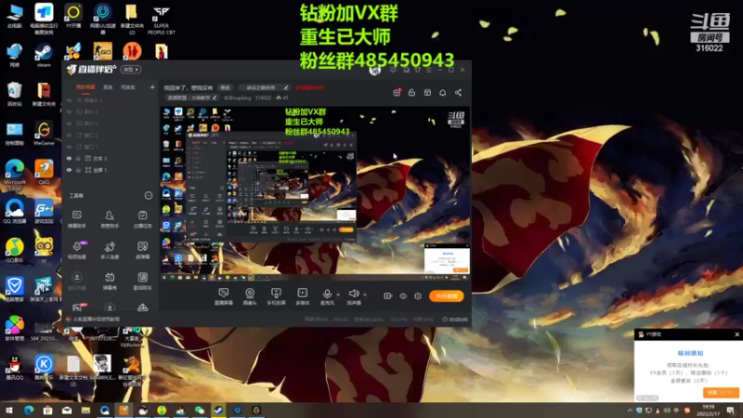
Task: Select the 全屏 1 source row
Action: point(110,170)
